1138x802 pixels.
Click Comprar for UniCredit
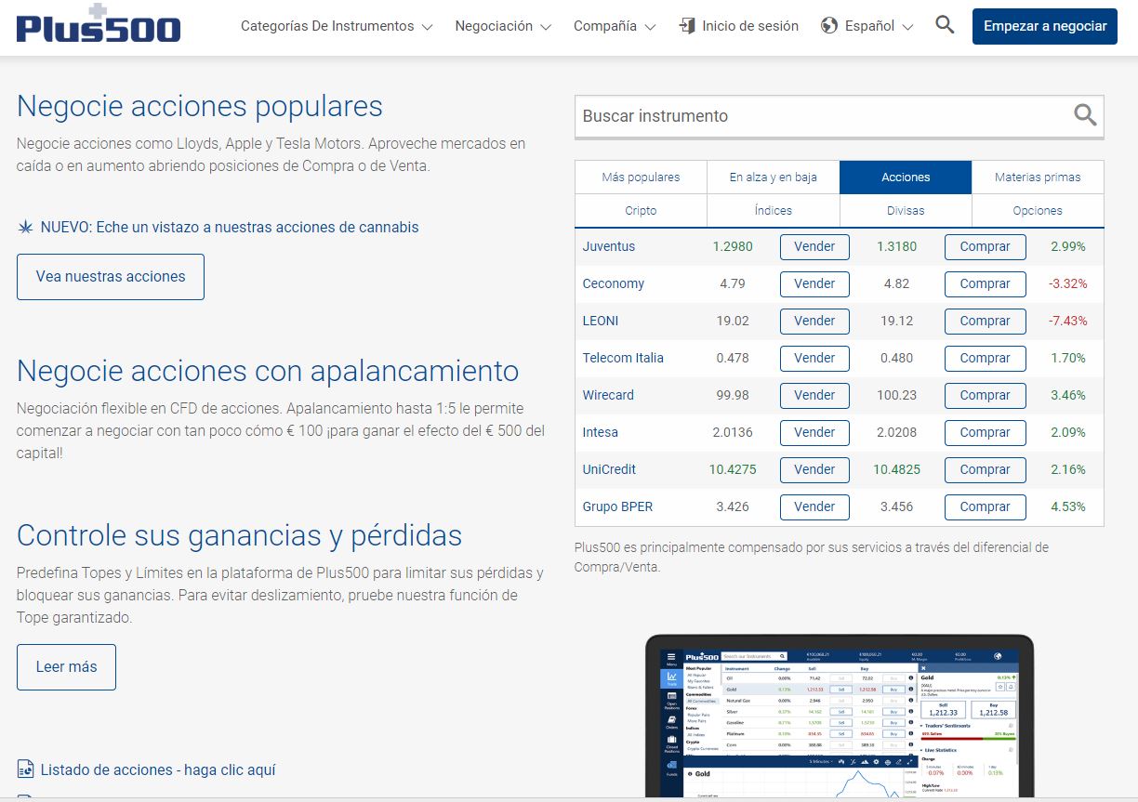click(x=986, y=469)
